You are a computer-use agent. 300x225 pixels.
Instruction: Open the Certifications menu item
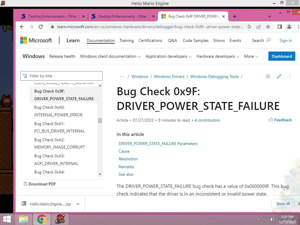[x=150, y=40]
